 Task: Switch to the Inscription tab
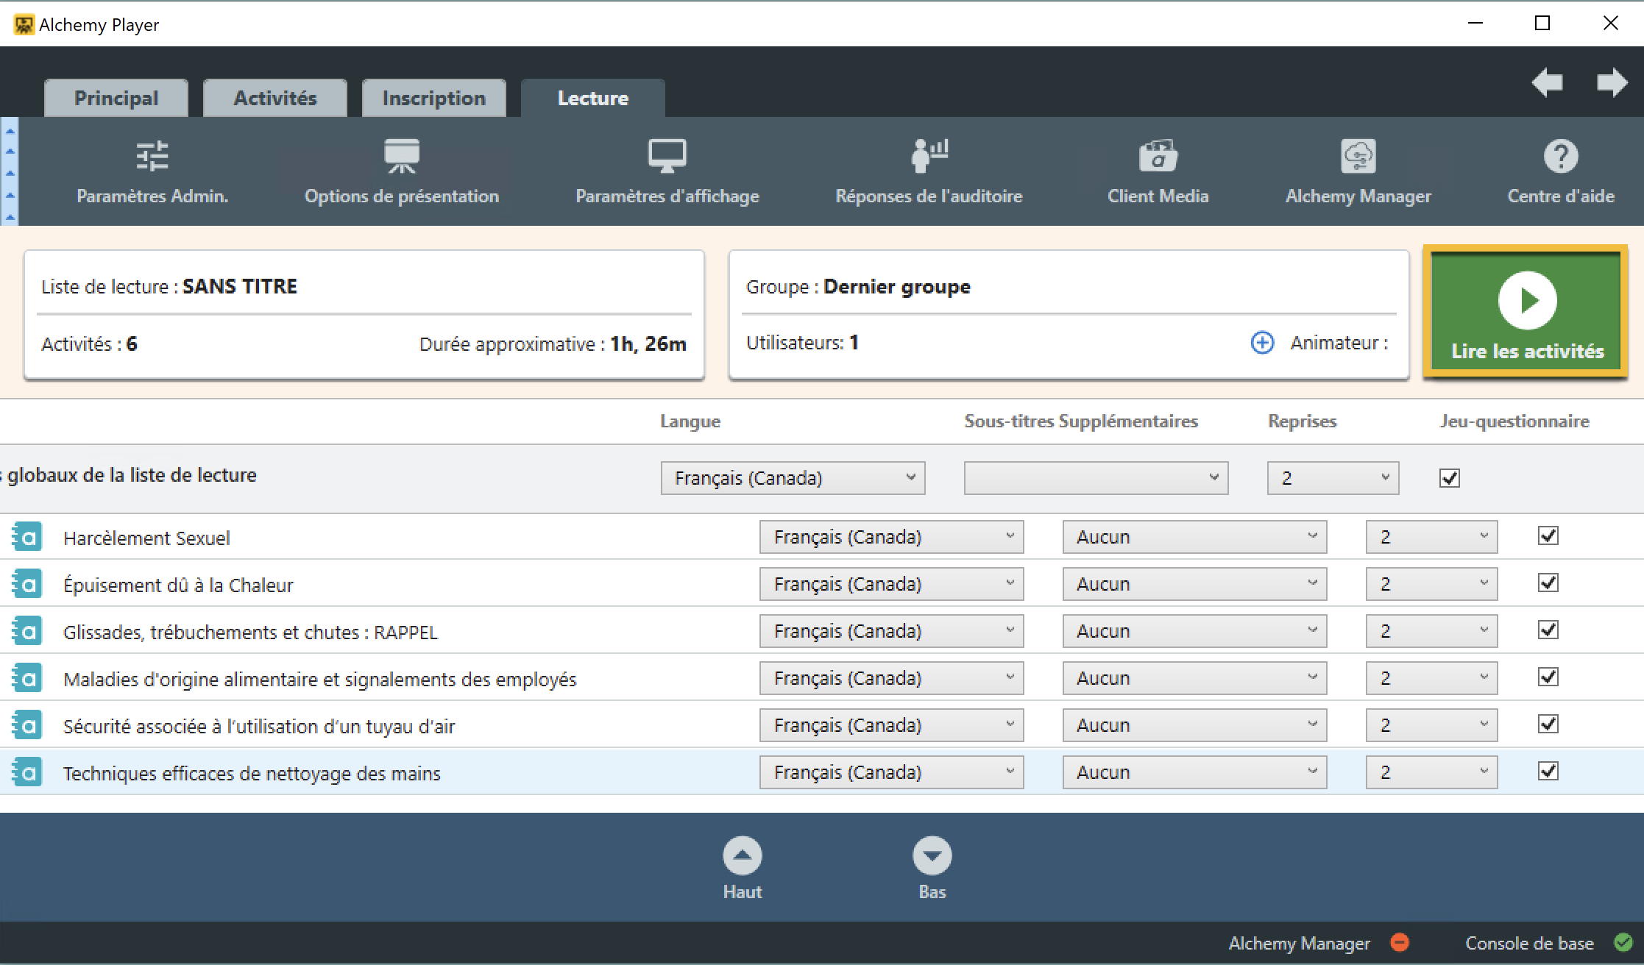click(433, 99)
